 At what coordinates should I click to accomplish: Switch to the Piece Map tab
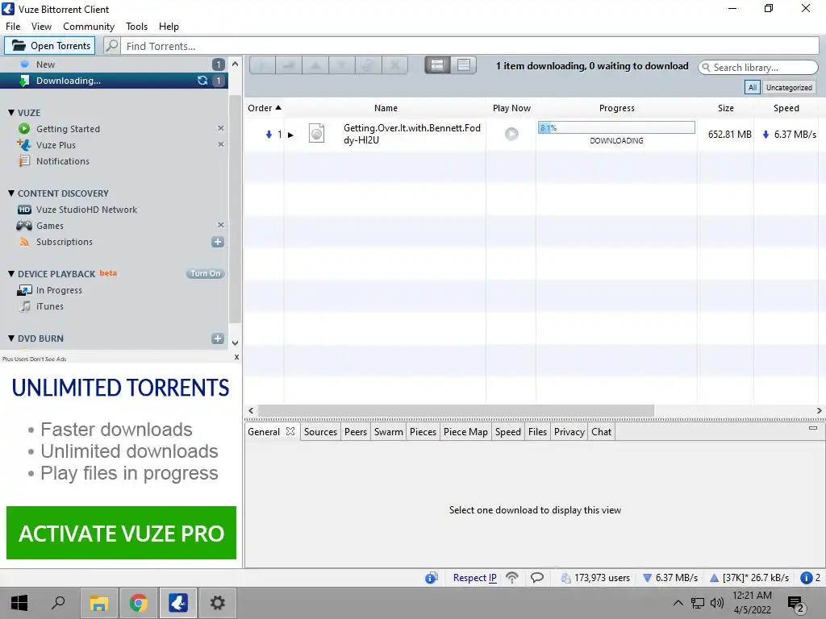click(465, 432)
